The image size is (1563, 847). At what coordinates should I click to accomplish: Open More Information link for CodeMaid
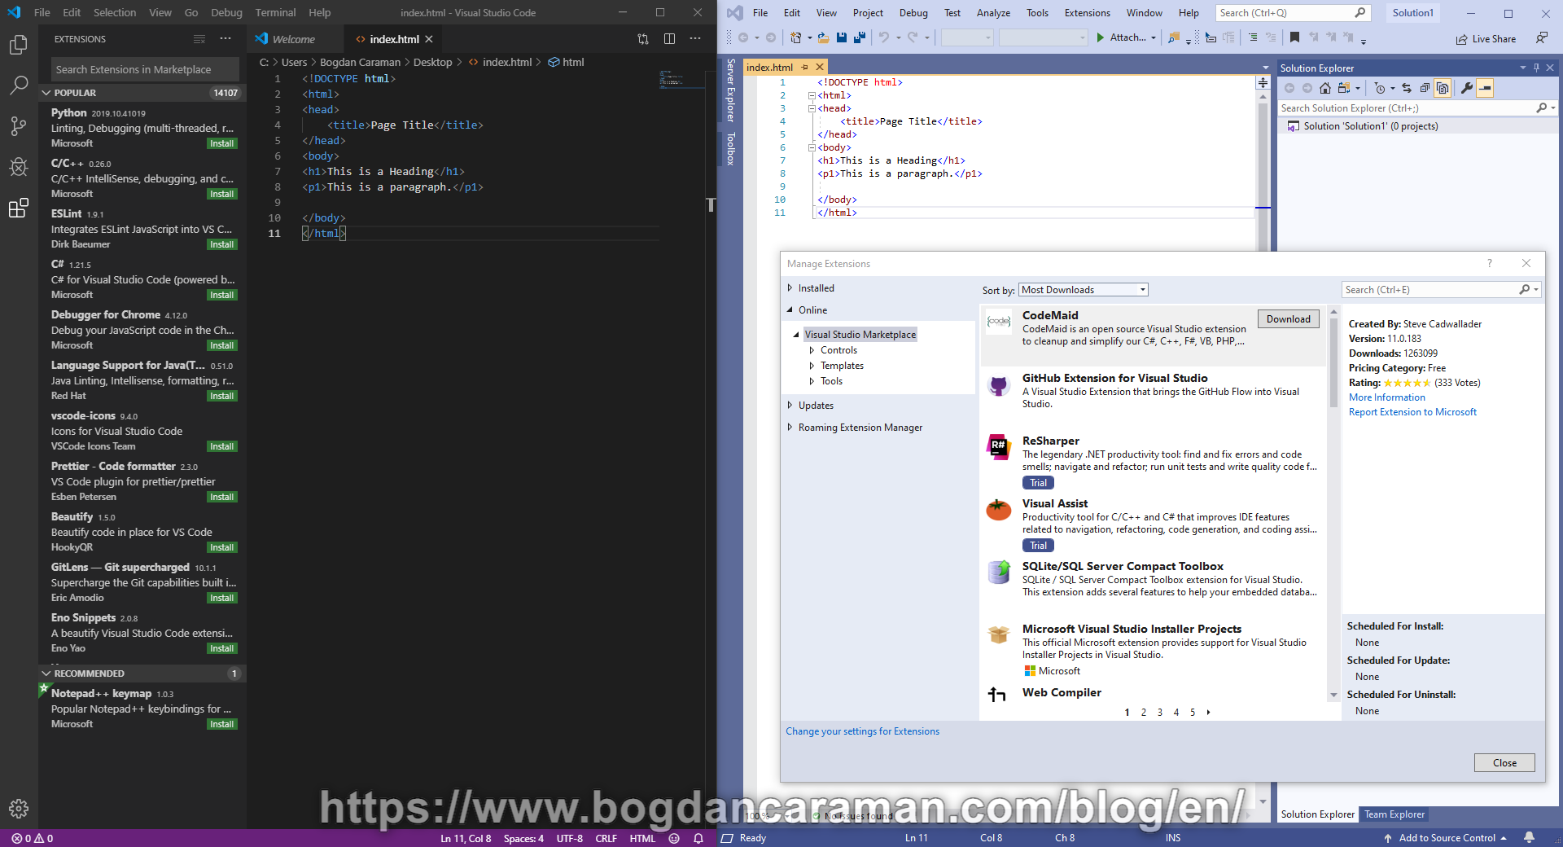pos(1387,397)
